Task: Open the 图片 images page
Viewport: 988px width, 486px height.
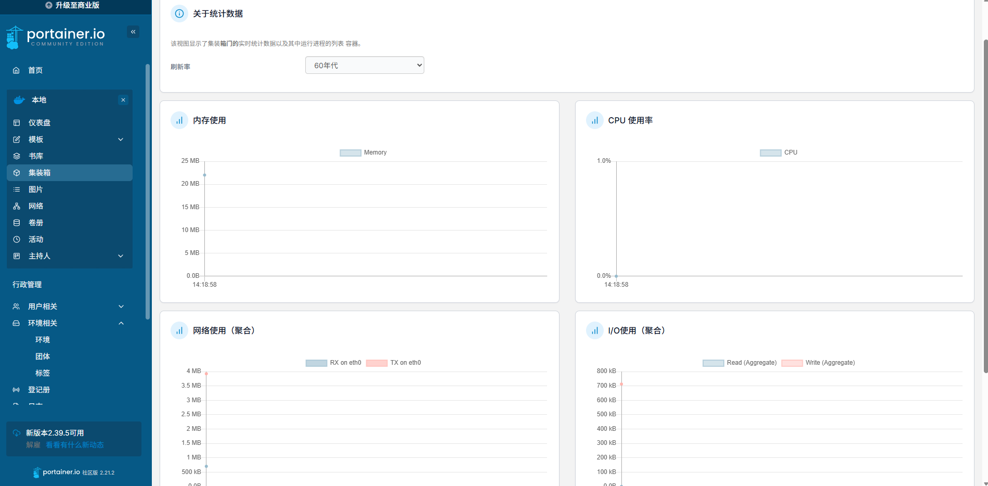Action: [36, 189]
